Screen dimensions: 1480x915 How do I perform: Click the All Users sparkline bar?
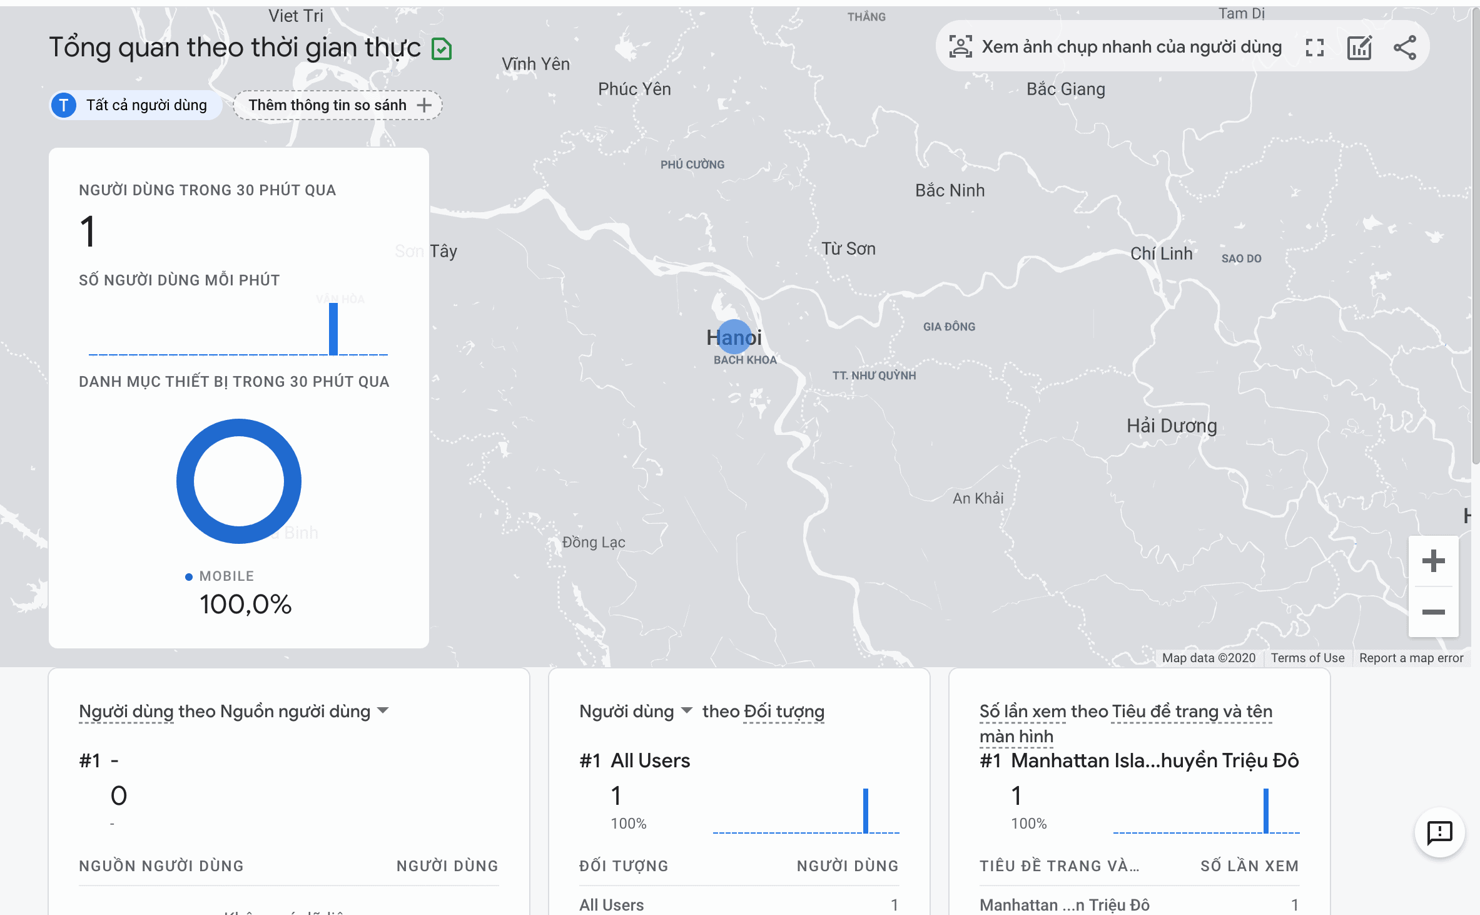866,810
